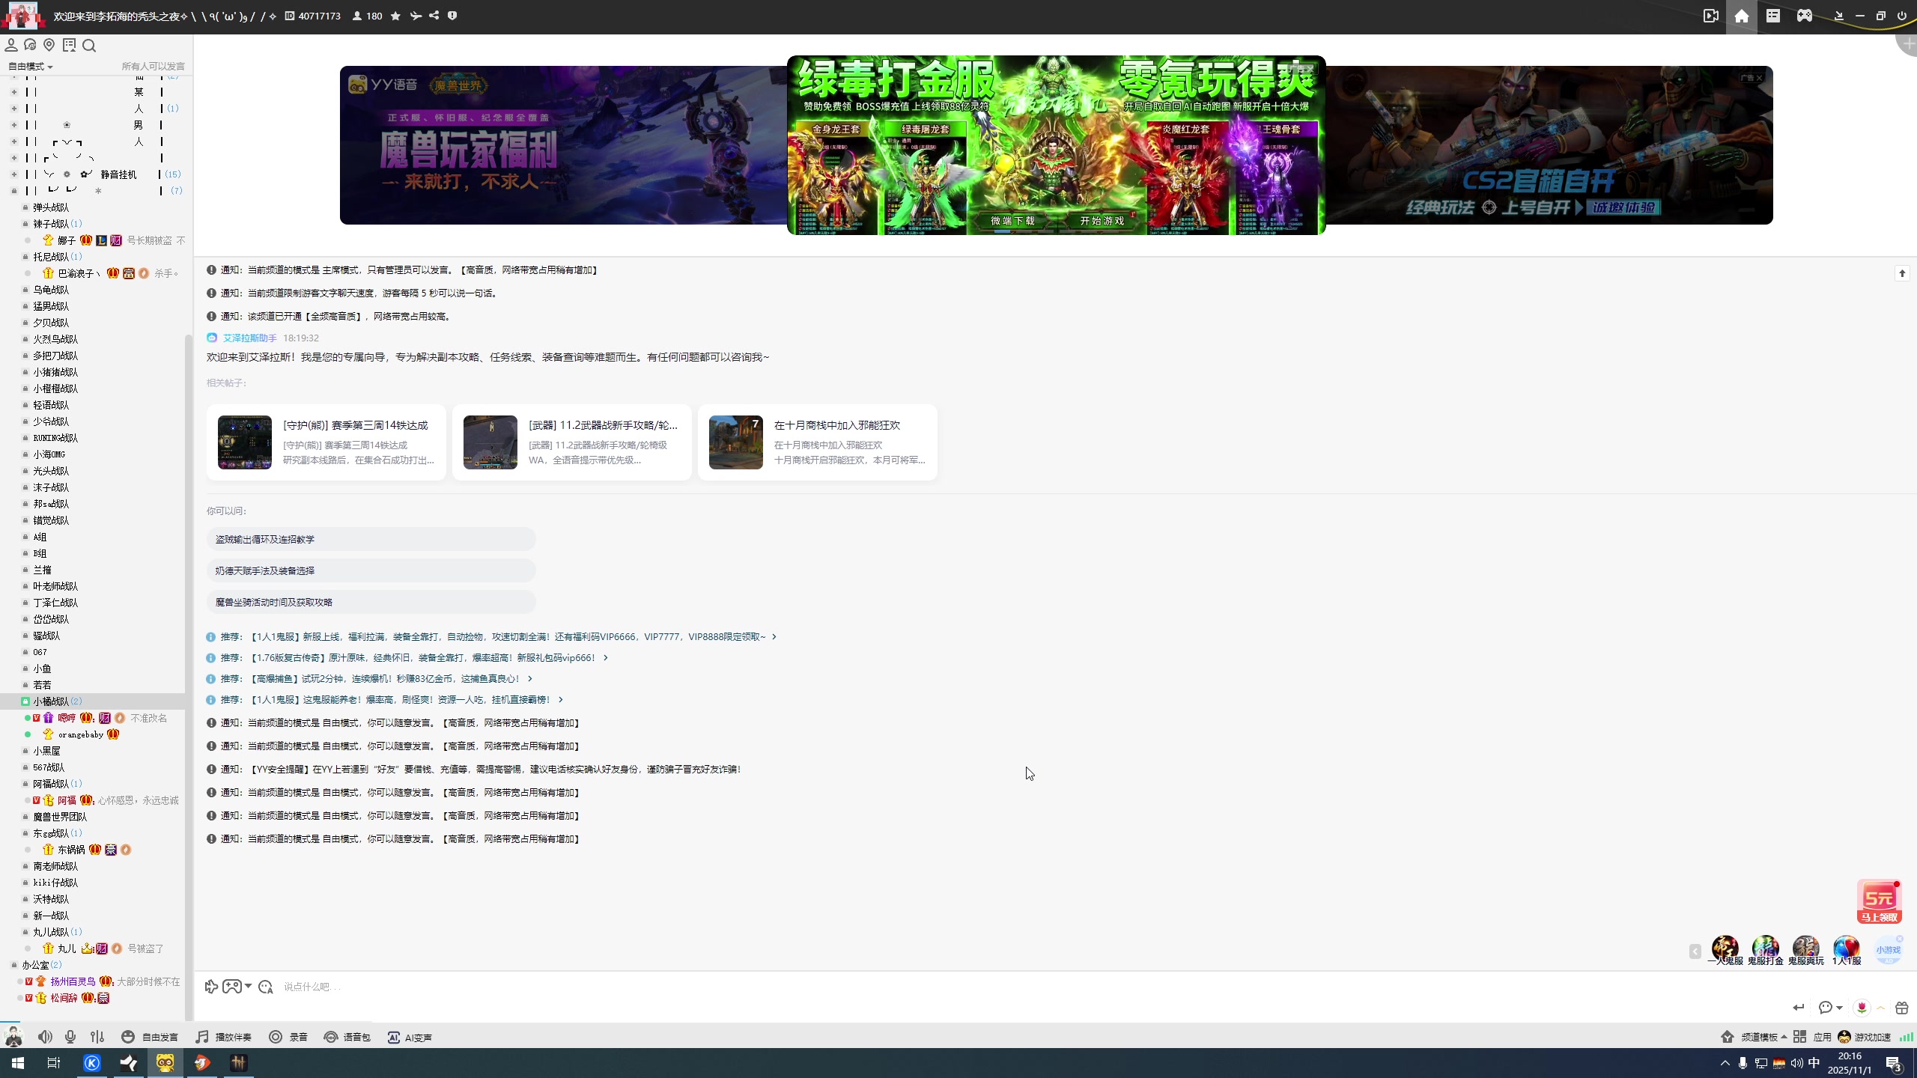Open channel search magnifier icon

89,46
